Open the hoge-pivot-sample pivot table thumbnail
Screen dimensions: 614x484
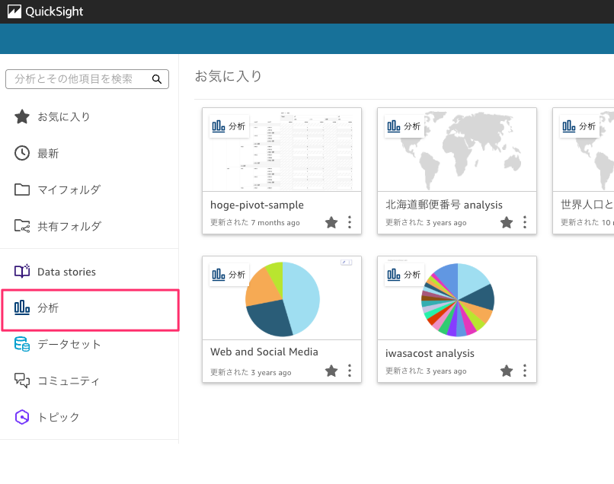[x=282, y=149]
